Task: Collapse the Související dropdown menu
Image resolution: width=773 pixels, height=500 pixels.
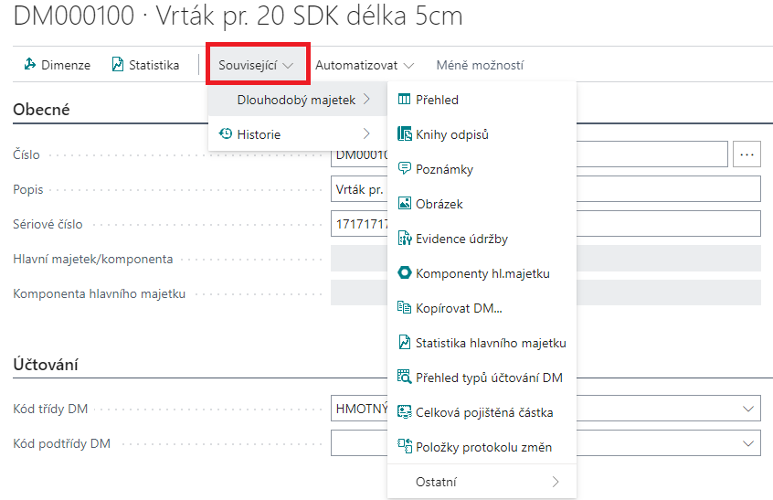Action: pyautogui.click(x=257, y=66)
